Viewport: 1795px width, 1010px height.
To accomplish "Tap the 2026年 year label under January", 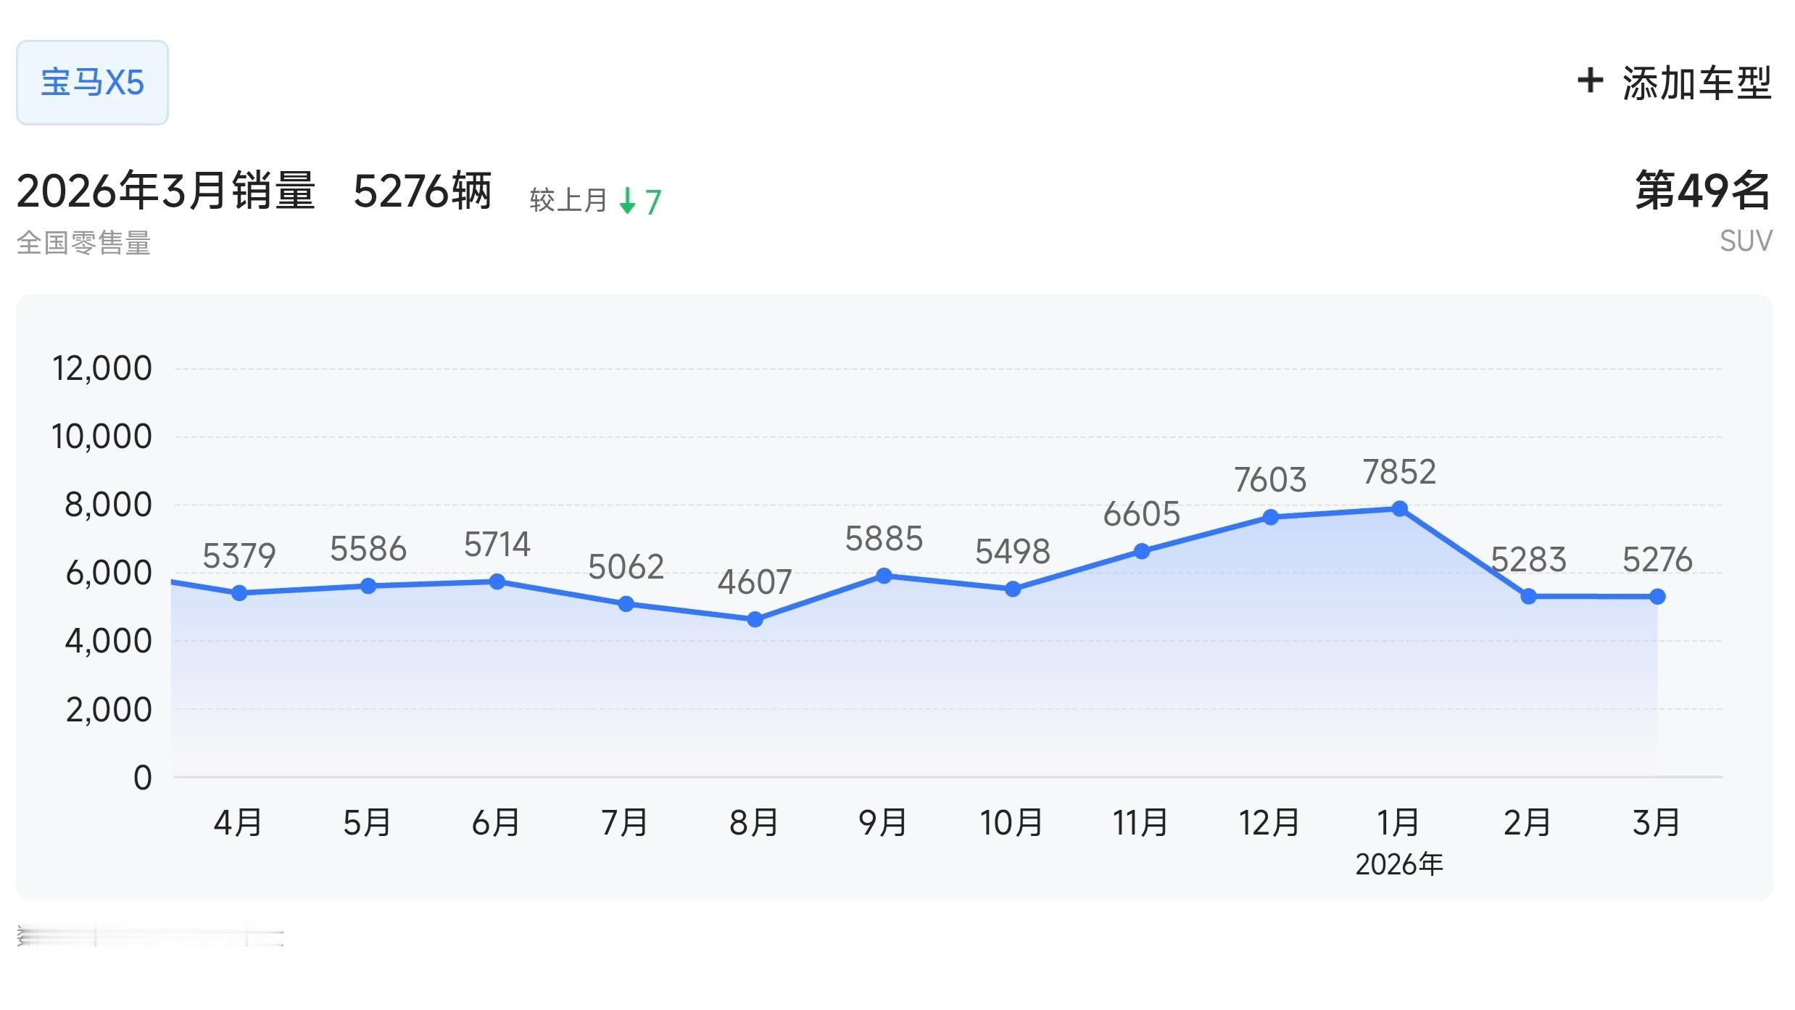I will pos(1398,864).
